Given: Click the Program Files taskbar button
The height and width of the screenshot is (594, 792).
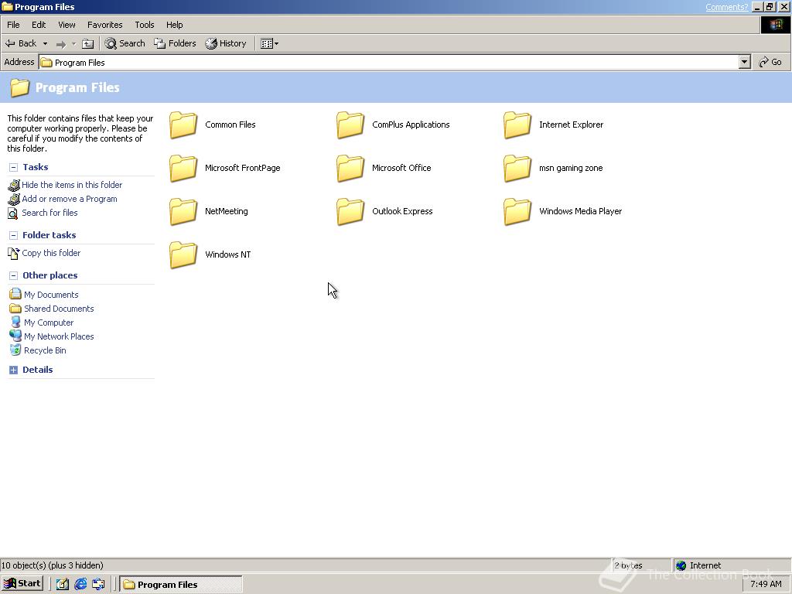Looking at the screenshot, I should [181, 585].
